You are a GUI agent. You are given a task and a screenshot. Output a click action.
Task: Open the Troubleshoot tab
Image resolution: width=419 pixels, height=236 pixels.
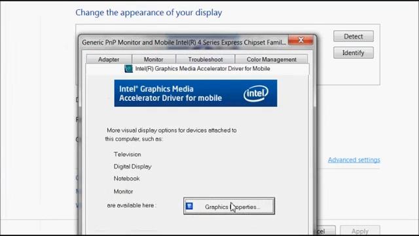(205, 60)
